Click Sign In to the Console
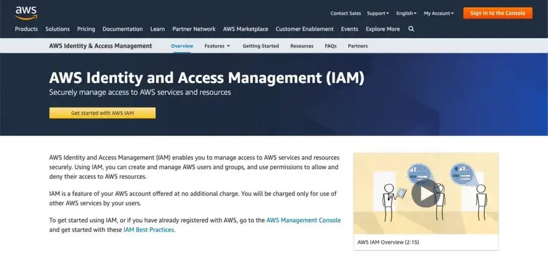Screen dimensions: 548x266 point(498,13)
